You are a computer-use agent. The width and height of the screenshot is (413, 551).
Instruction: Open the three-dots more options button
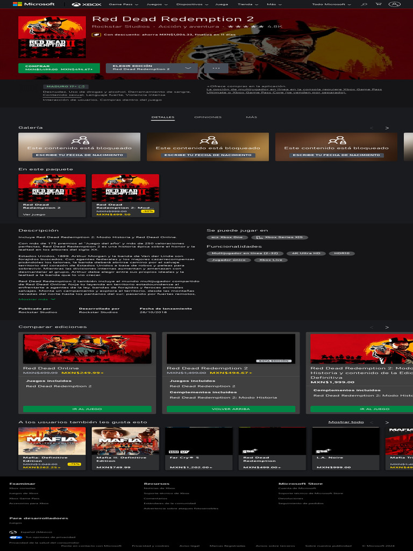tap(216, 68)
